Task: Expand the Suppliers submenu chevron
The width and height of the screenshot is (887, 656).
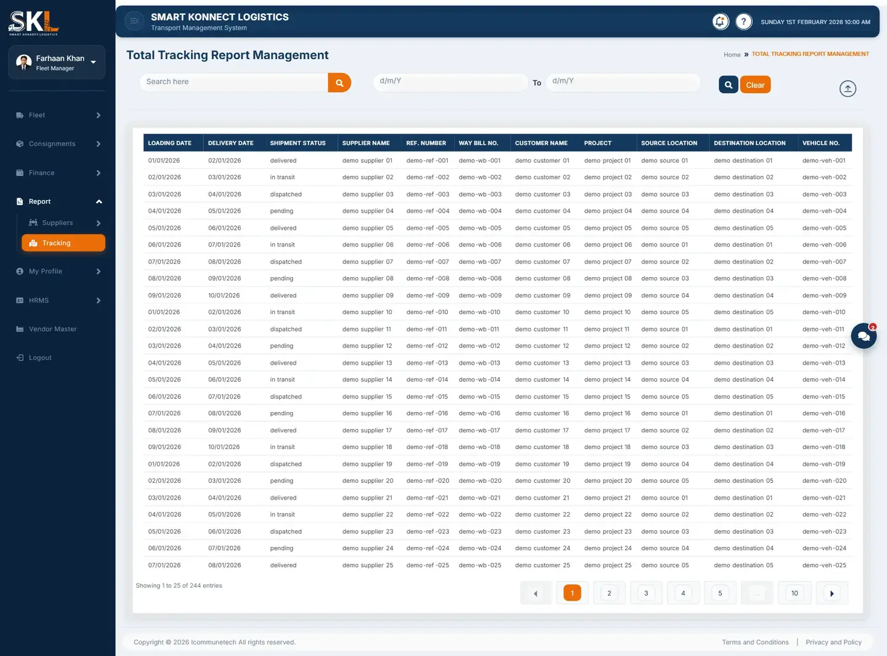Action: coord(99,224)
